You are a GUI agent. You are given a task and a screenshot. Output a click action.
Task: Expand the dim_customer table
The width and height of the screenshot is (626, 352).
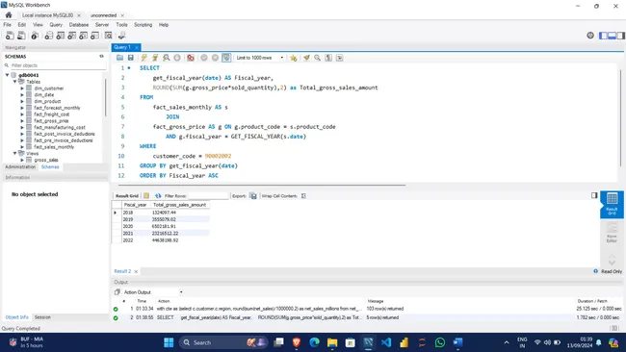tap(22, 88)
